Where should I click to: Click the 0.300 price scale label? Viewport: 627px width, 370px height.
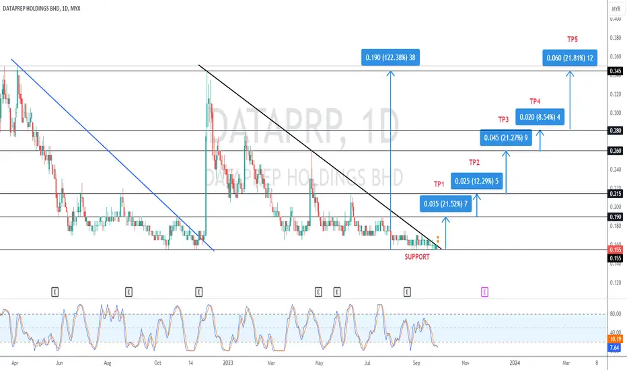pyautogui.click(x=616, y=113)
